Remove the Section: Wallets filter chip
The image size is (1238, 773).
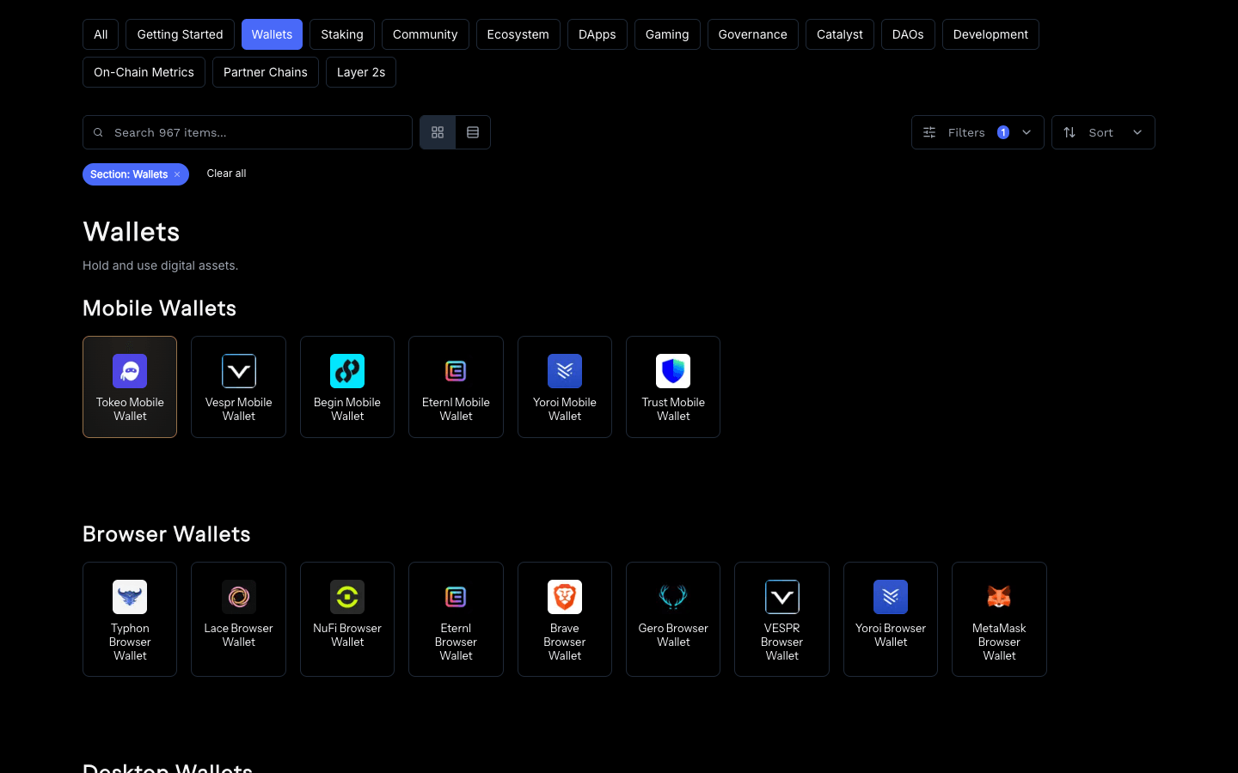point(177,173)
